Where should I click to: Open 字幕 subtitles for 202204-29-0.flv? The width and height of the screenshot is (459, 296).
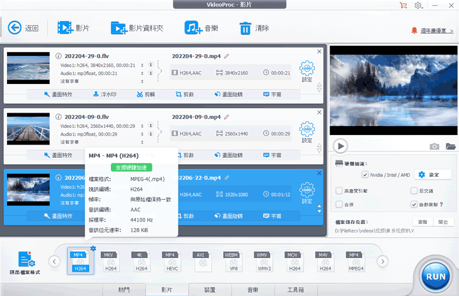(272, 94)
